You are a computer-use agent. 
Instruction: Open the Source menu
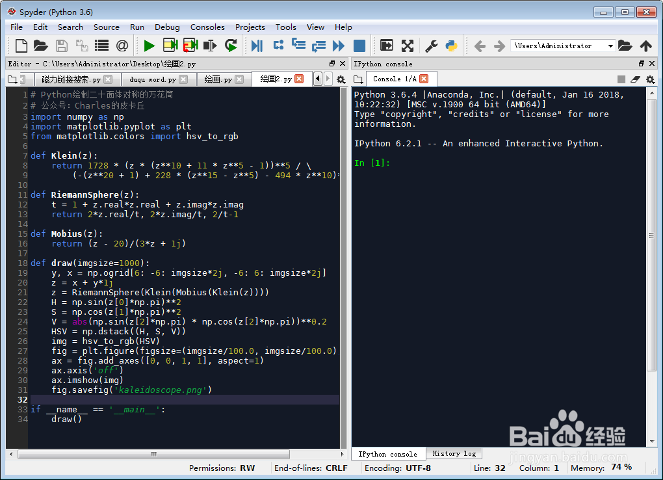point(106,27)
